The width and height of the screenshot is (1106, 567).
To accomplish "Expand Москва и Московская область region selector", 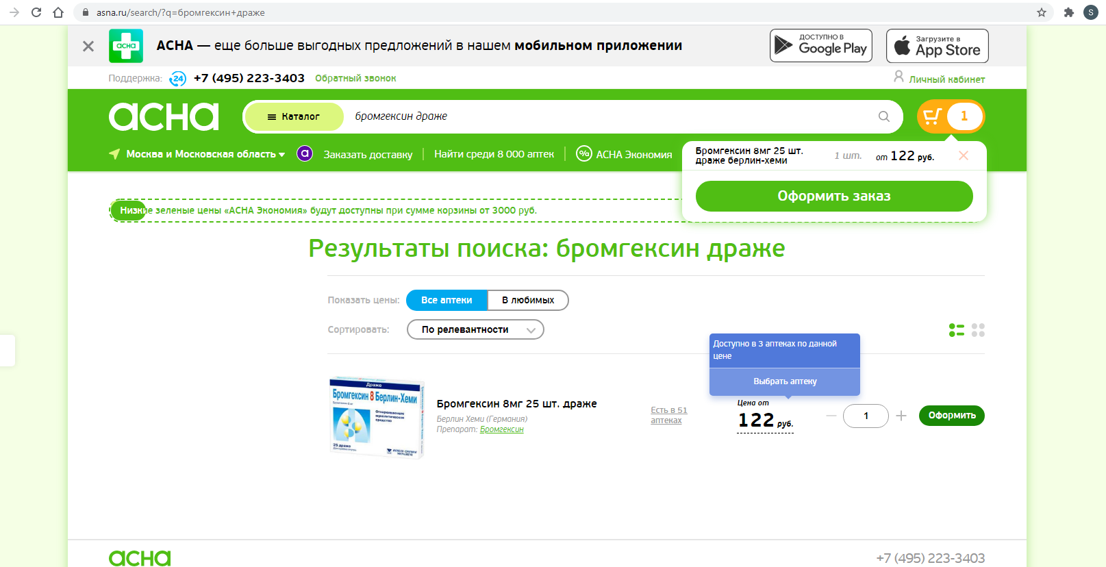I will point(204,154).
